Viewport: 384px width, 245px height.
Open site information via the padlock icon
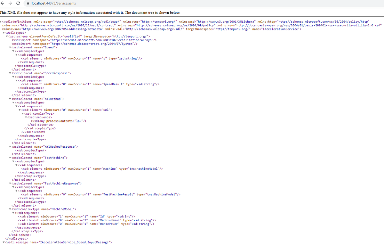coord(28,3)
